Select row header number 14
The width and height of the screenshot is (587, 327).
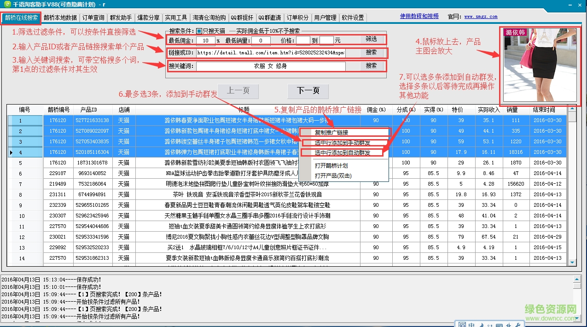[x=25, y=258]
